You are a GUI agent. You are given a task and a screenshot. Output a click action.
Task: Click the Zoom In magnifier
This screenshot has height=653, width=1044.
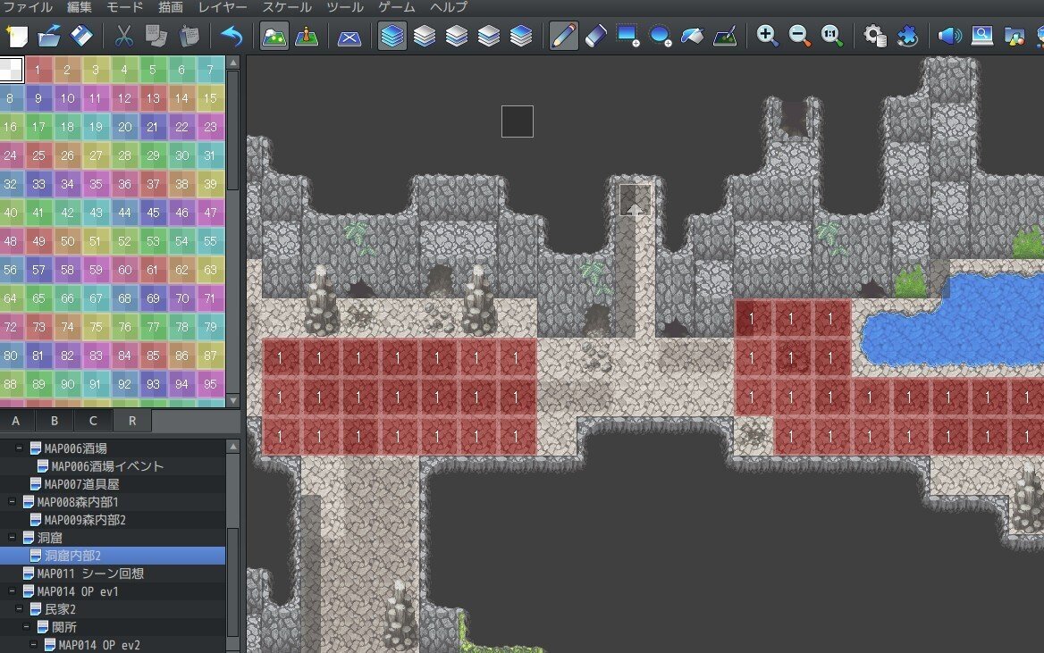767,35
